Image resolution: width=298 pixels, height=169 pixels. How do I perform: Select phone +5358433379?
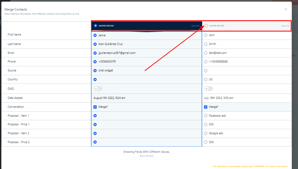(x=95, y=62)
